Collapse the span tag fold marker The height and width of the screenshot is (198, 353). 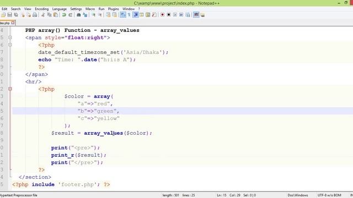(x=10, y=37)
